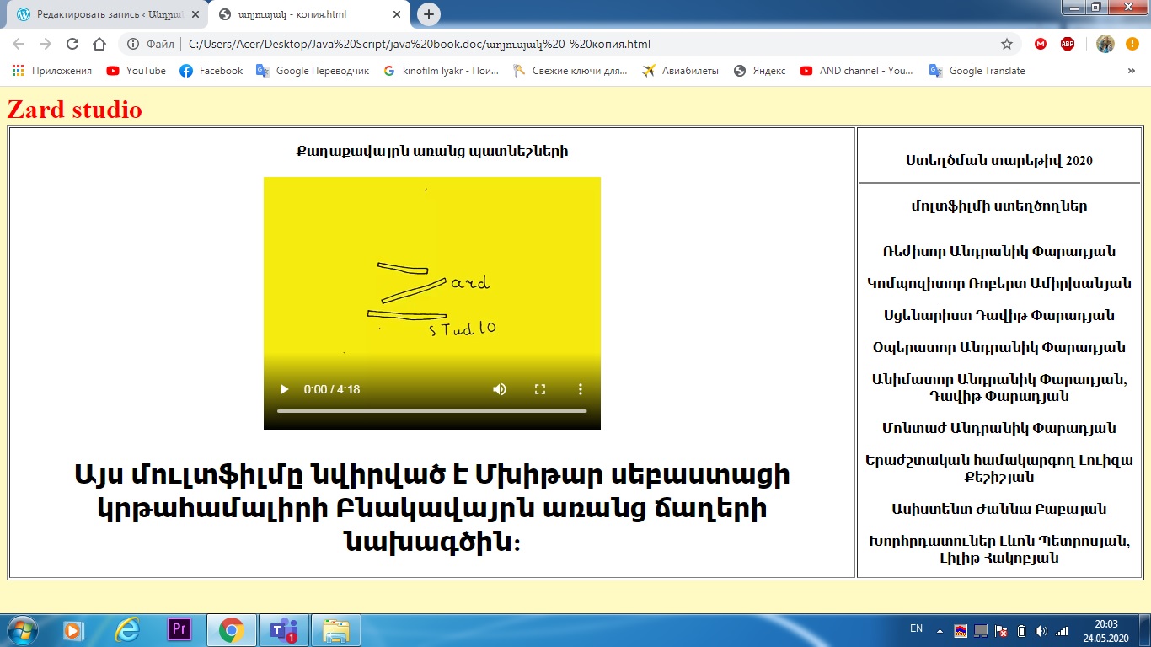The width and height of the screenshot is (1151, 647).
Task: Toggle the EN language indicator
Action: tap(916, 628)
